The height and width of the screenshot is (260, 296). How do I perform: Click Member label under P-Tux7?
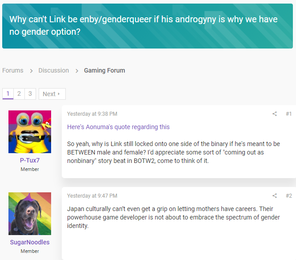tap(30, 169)
